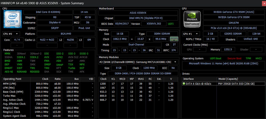This screenshot has height=119, width=266.
Task: Click the Intel HM170 chipset field
Action: pos(146,18)
